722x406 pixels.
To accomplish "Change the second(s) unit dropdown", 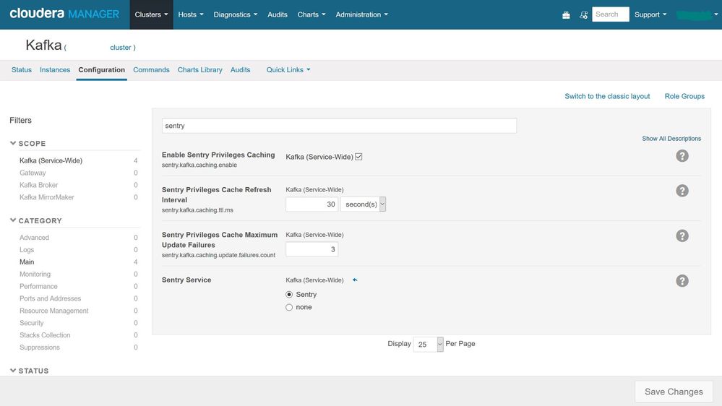I will click(363, 204).
